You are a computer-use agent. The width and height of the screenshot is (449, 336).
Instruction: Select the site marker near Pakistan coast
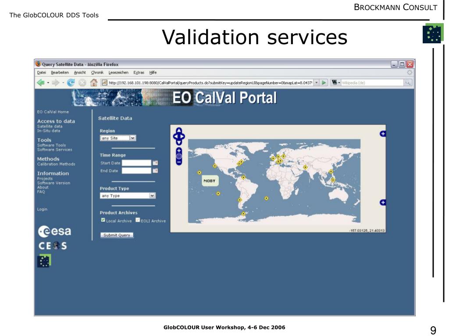pyautogui.click(x=305, y=168)
